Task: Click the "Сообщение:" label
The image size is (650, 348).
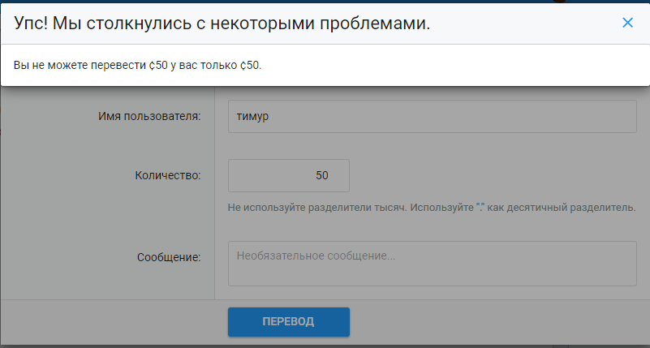Action: [168, 258]
